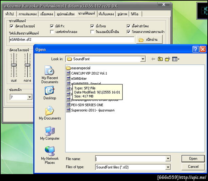Select the ซาวด์ฟ้อนท์ tab
Screen dimensions: 208x181
86,14
